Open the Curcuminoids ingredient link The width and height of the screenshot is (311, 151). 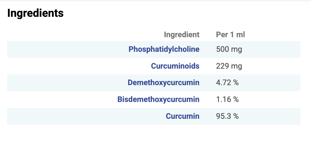coord(175,66)
